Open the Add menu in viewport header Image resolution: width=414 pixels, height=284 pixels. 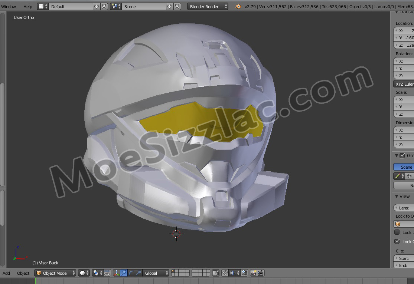(x=6, y=273)
